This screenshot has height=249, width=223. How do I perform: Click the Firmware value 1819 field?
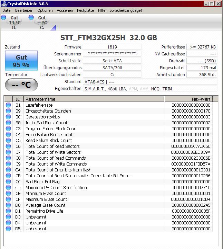click(112, 47)
